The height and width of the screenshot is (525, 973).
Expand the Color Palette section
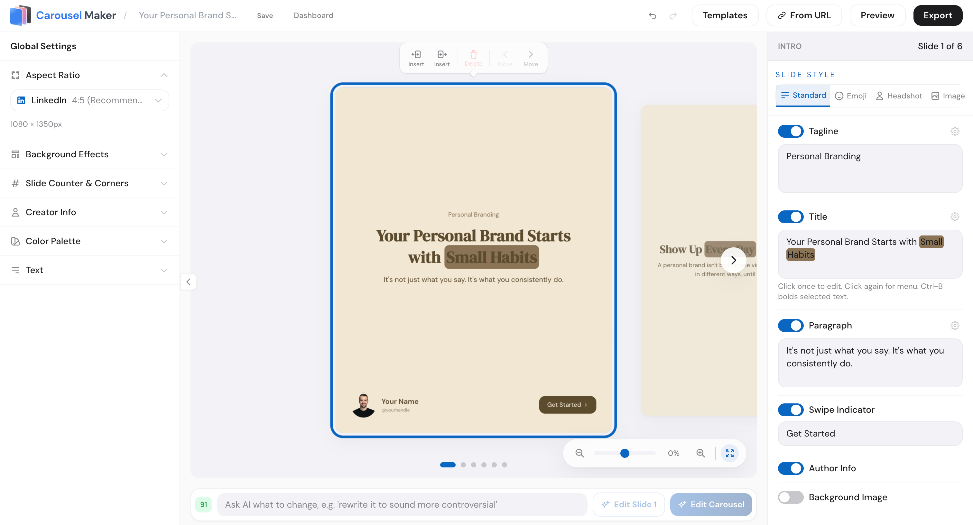[x=89, y=241]
